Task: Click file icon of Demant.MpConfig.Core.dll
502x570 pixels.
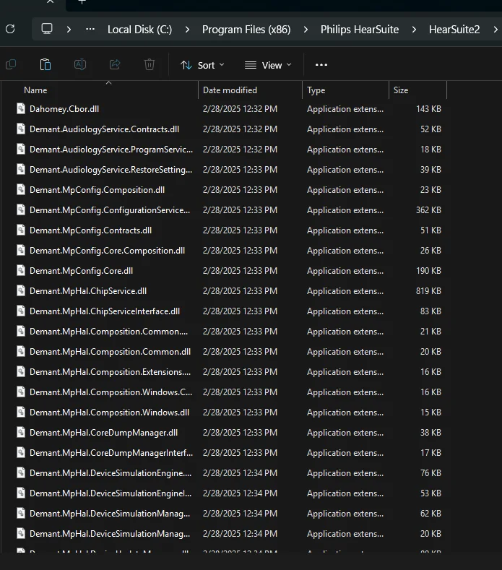Action: (21, 270)
